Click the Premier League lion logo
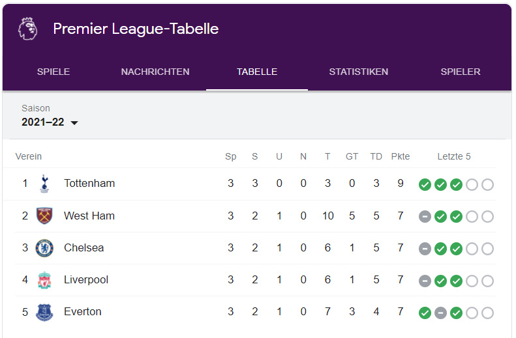The height and width of the screenshot is (338, 516). click(28, 29)
